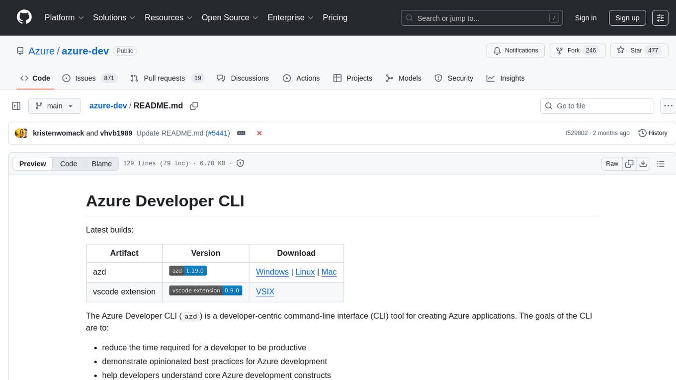Open the Discussions tab
Viewport: 676px width, 380px height.
pos(243,78)
